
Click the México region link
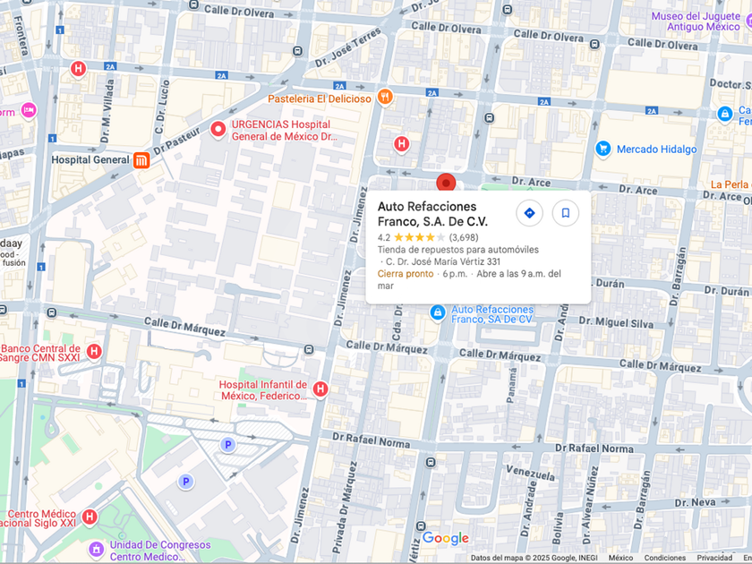pos(620,558)
